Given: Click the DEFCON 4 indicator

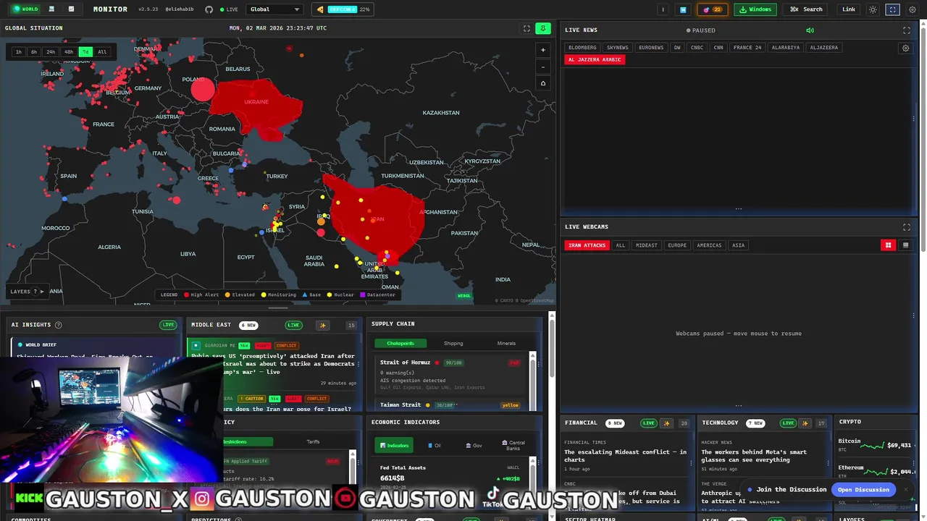Looking at the screenshot, I should (343, 9).
